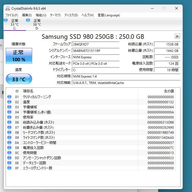The width and height of the screenshot is (192, 192).
Task: Minimize the CrystalDiskInfo window
Action: click(152, 8)
